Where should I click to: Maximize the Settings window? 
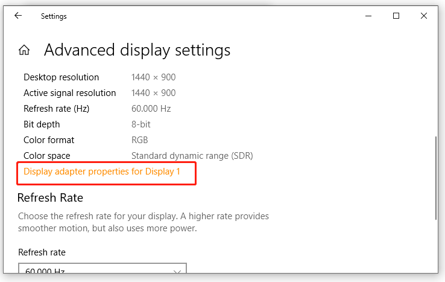[x=396, y=16]
